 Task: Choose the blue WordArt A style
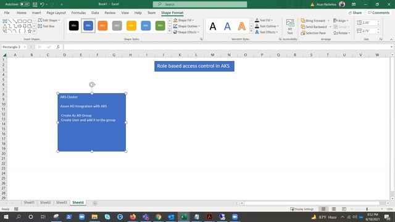click(227, 26)
